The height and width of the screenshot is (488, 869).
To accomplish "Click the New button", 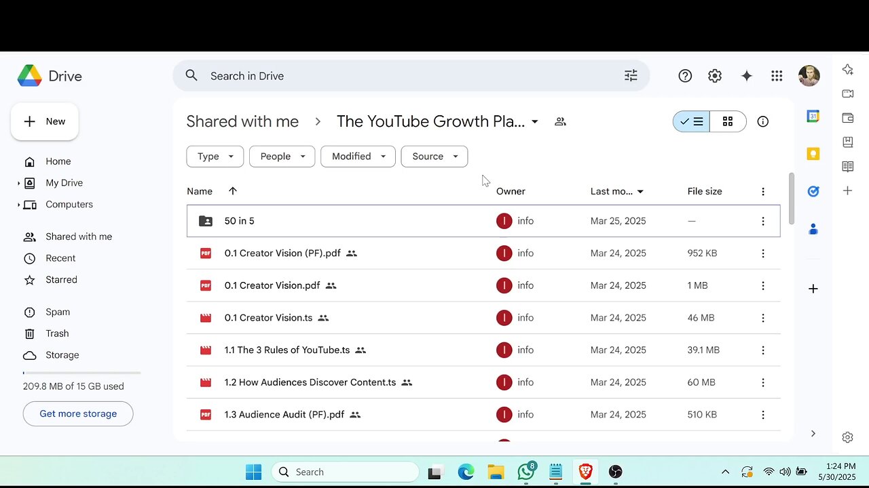I will coord(45,121).
